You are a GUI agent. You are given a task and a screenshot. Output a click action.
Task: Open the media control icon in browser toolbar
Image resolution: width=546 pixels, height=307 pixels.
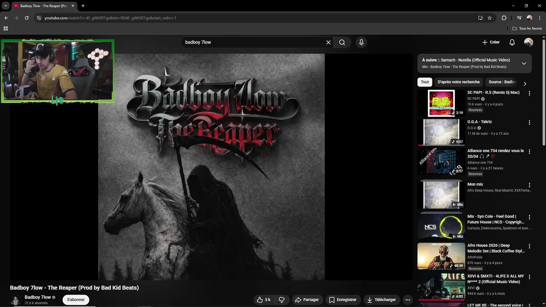519,18
